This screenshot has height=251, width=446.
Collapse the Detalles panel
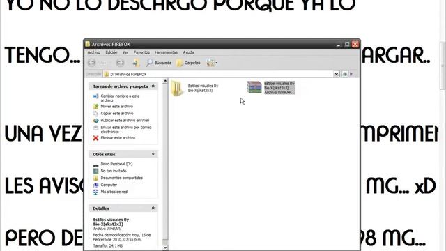pos(153,208)
